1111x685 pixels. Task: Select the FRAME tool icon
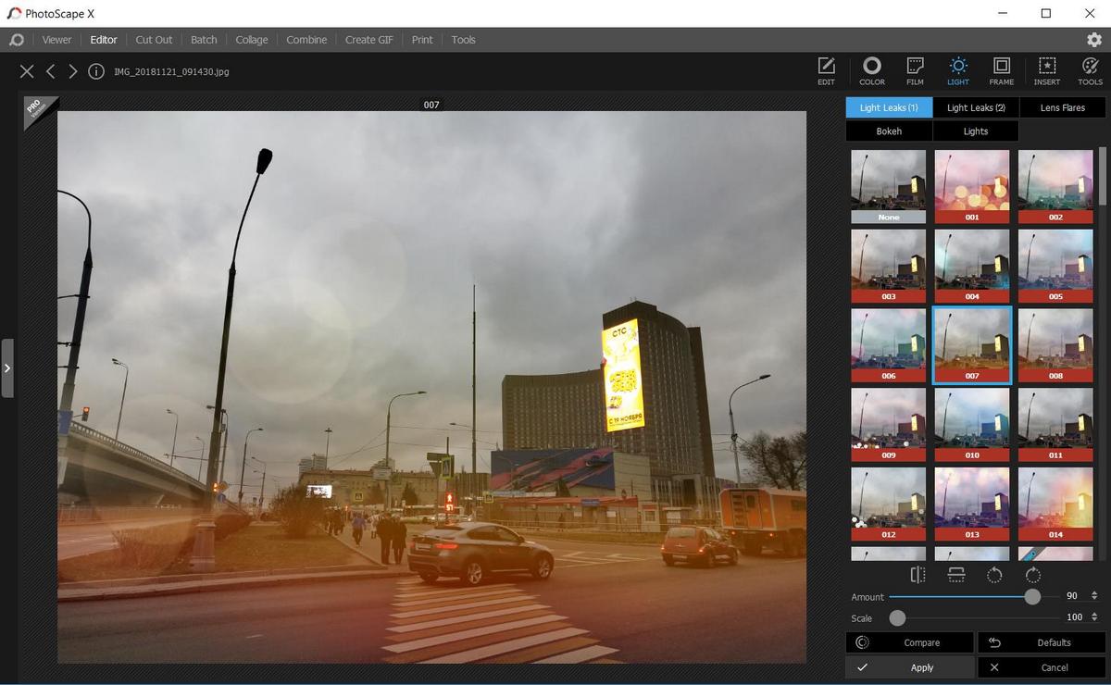click(1001, 70)
